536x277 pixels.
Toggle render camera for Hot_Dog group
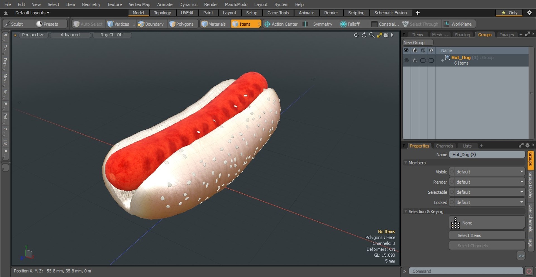point(415,60)
